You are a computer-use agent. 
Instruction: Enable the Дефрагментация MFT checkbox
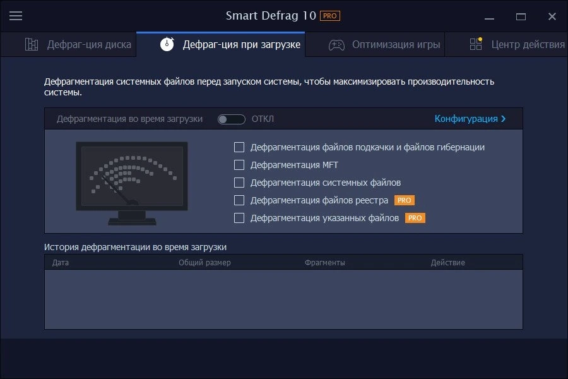[x=239, y=165]
